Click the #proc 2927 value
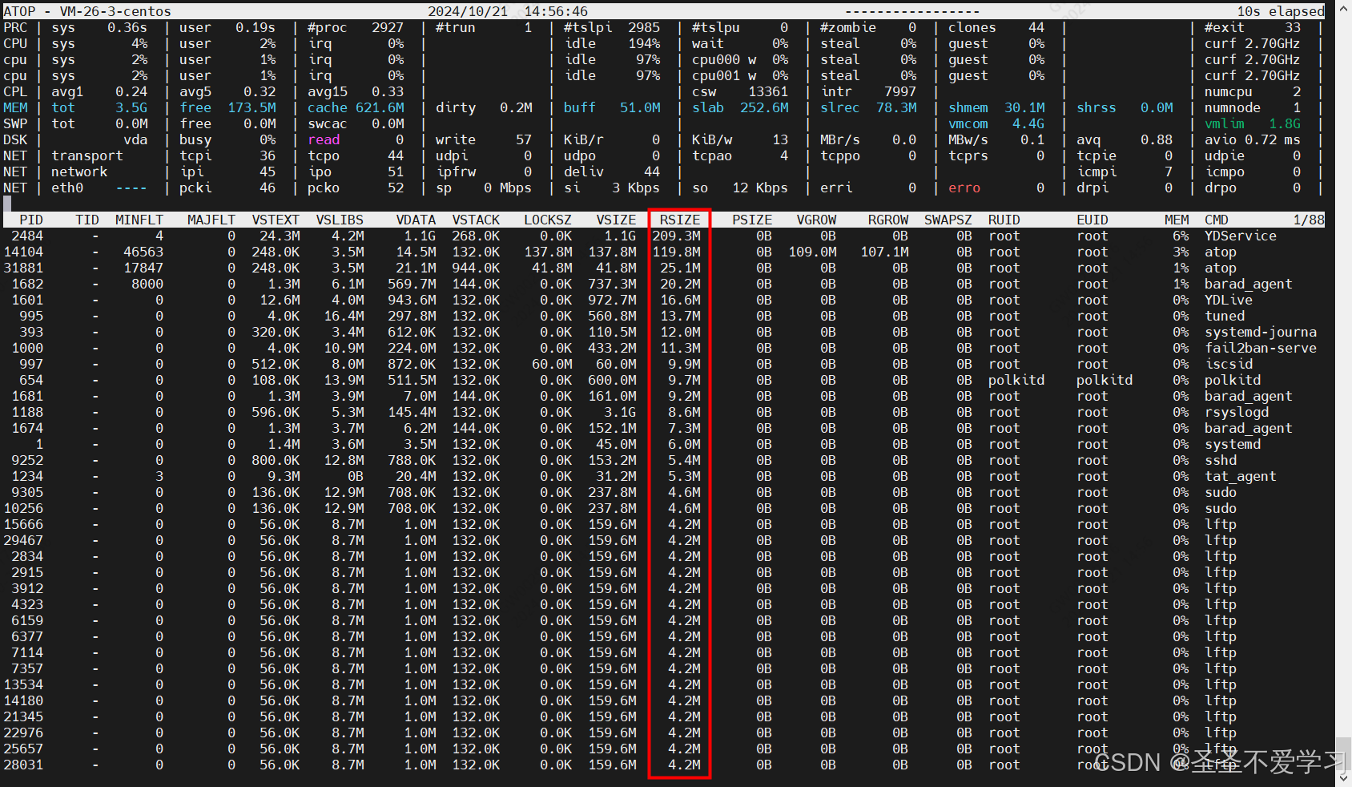 [x=356, y=27]
